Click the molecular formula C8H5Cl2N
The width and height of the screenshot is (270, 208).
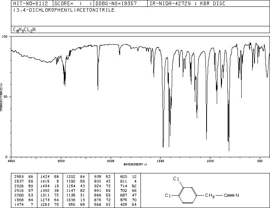pyautogui.click(x=24, y=30)
